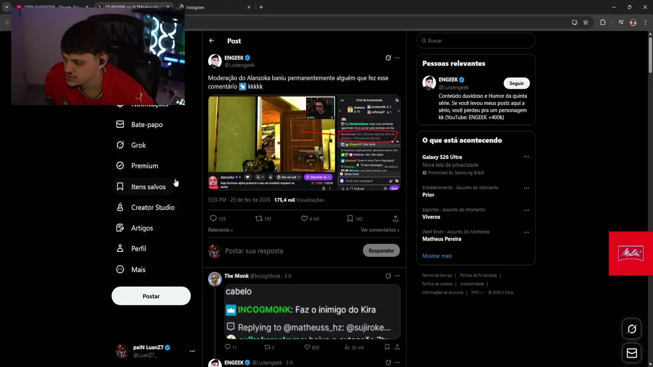Open more options for Viveros trend
The image size is (653, 367).
pos(526,210)
